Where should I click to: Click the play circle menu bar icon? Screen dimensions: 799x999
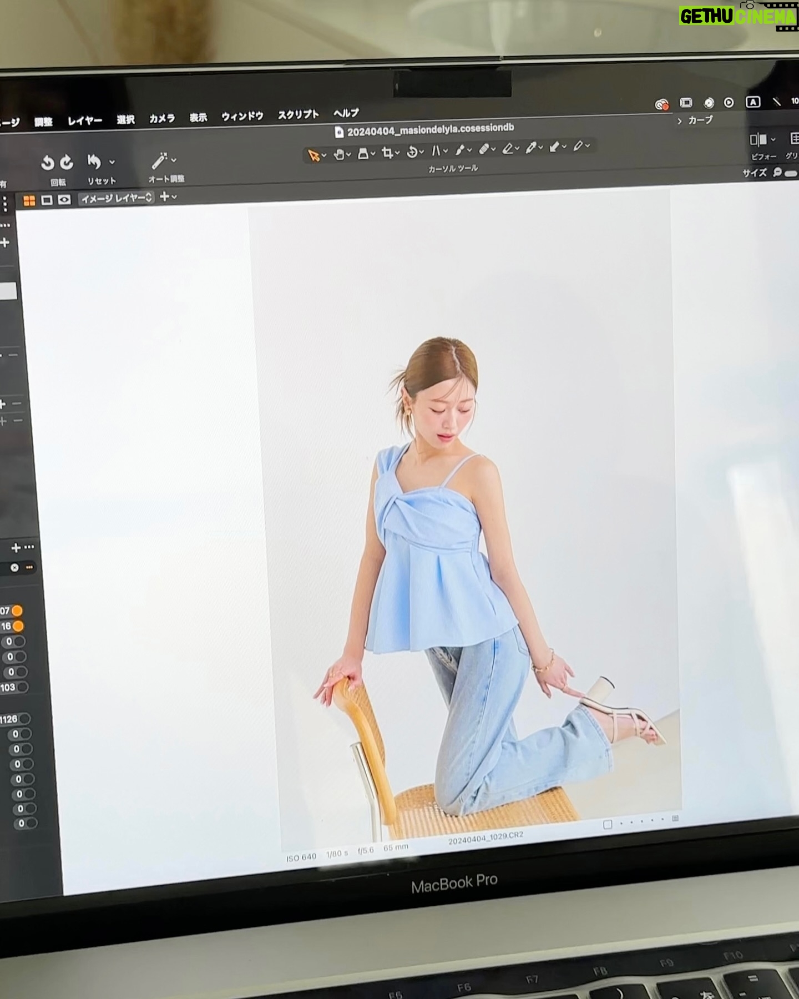[729, 103]
